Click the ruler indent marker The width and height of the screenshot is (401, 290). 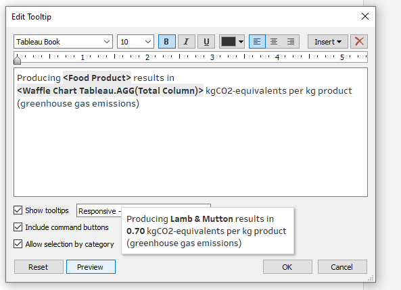click(x=17, y=59)
